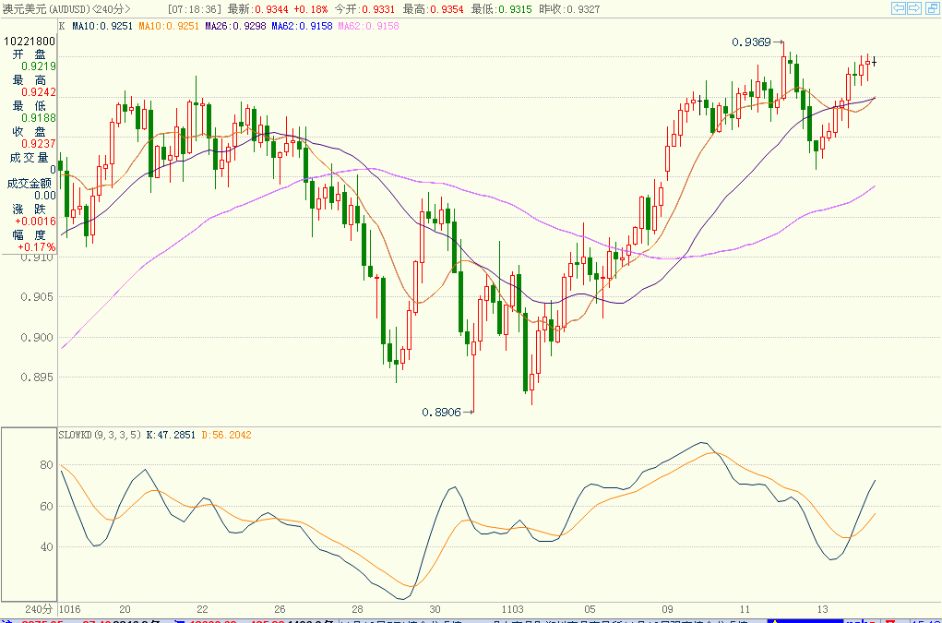Viewport: 942px width, 623px height.
Task: Click the 1103 date on time axis
Action: click(x=512, y=609)
